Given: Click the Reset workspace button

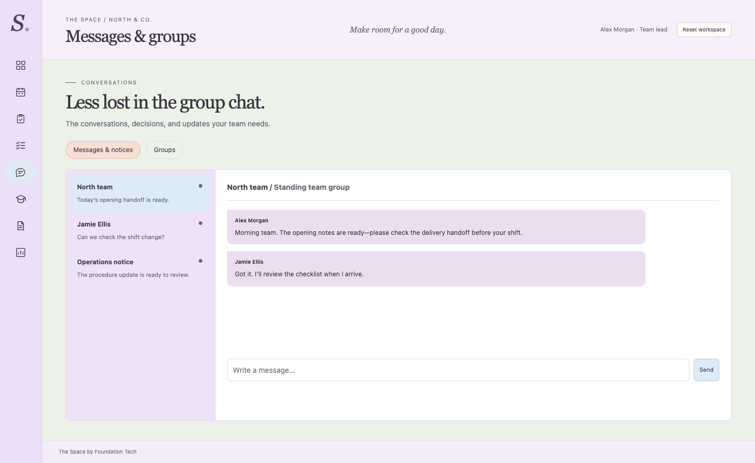Looking at the screenshot, I should [x=704, y=29].
